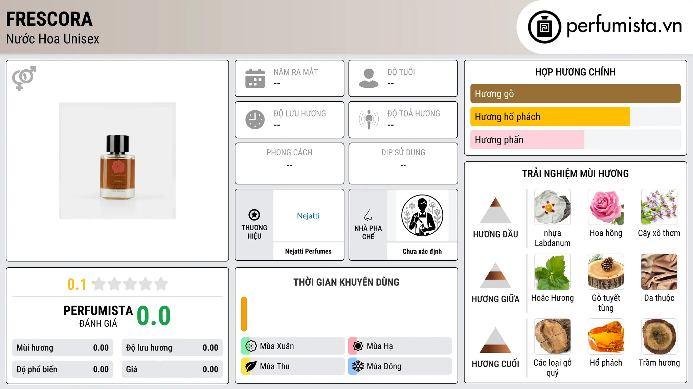
Task: Select the Hoắc Hương note image
Action: tap(553, 272)
